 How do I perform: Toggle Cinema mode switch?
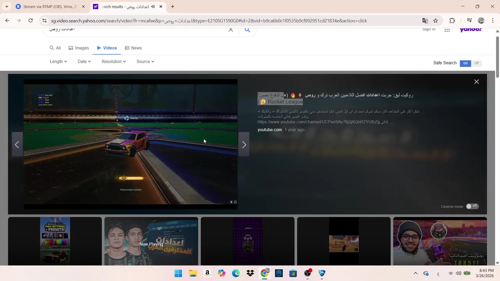472,206
